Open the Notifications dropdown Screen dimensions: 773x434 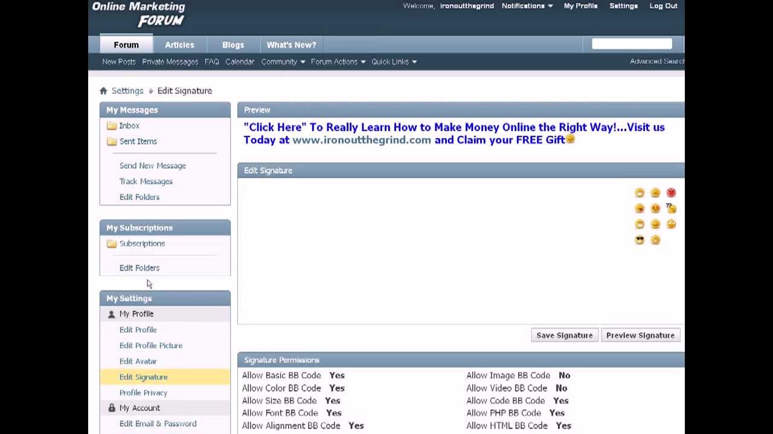point(527,6)
